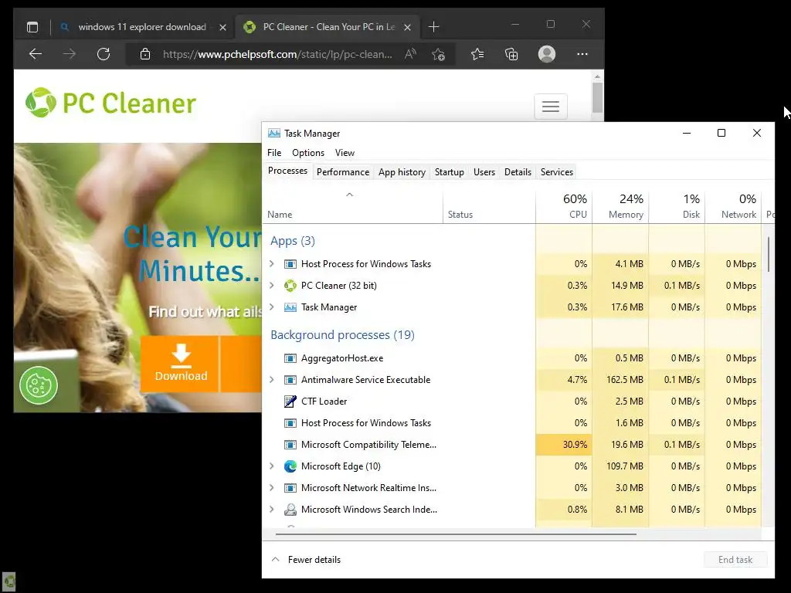Expand the Microsoft Edge (10) process group
The width and height of the screenshot is (791, 593).
[x=272, y=466]
